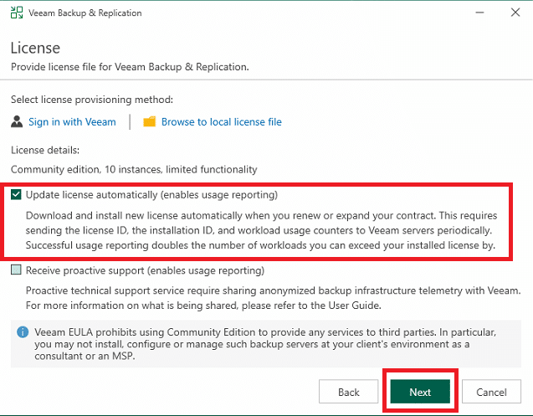Select Browse to local license file
The height and width of the screenshot is (416, 533).
pos(221,122)
